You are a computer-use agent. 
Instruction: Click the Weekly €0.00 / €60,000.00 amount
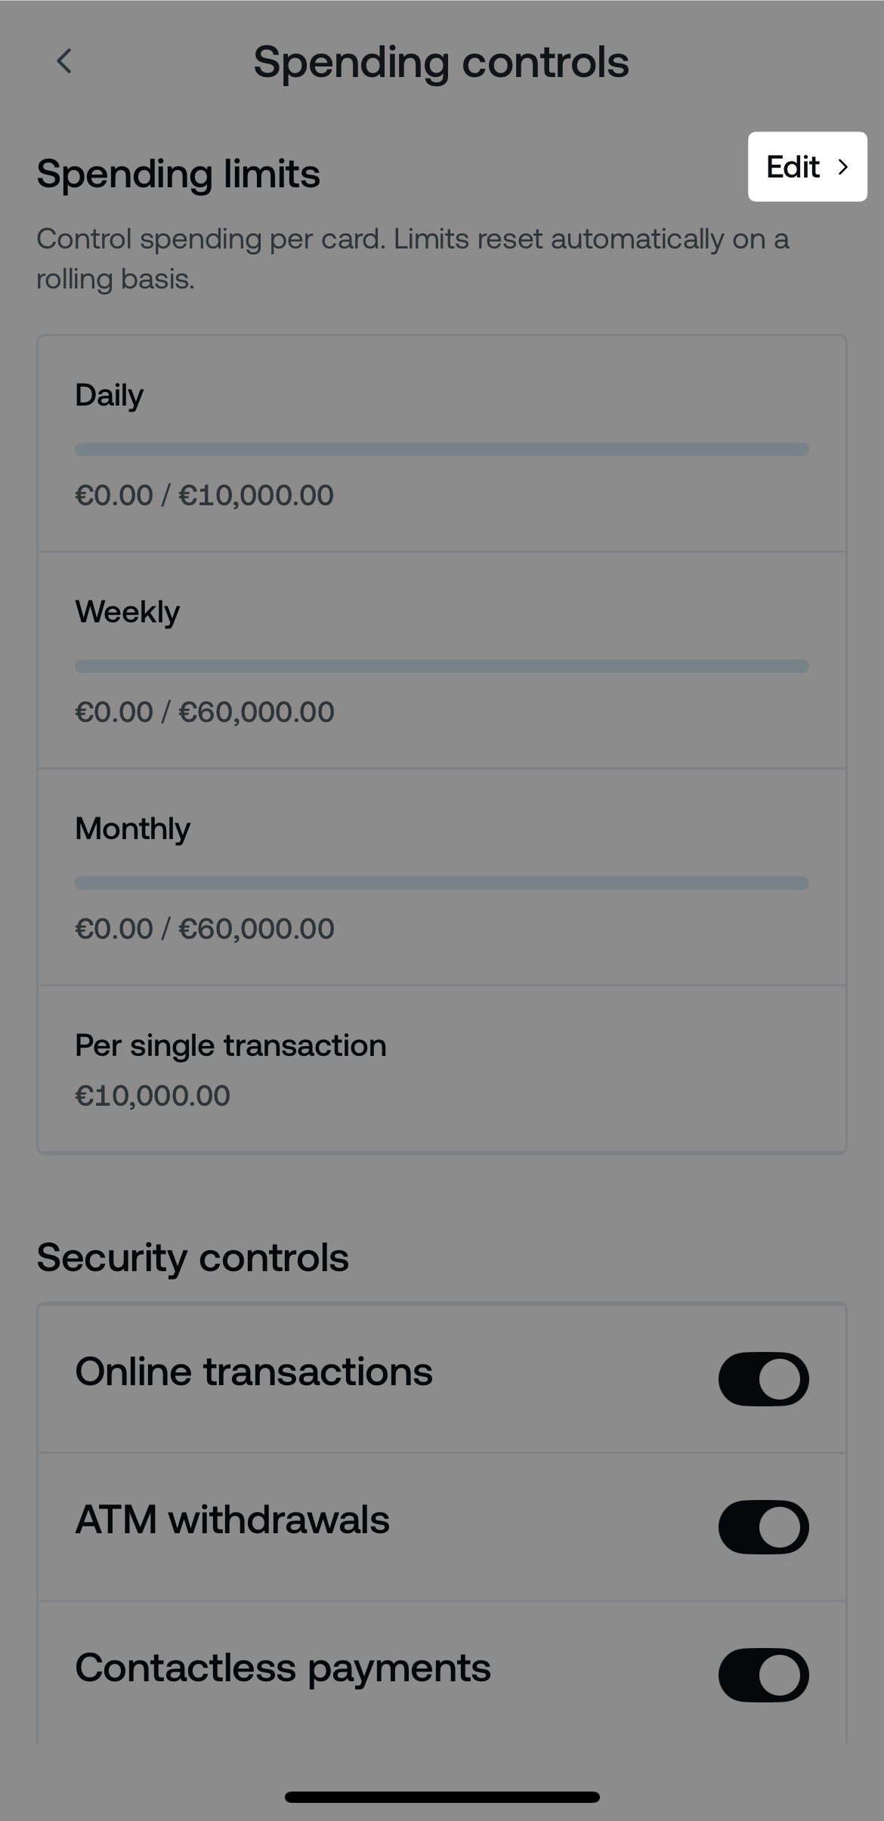click(x=204, y=712)
